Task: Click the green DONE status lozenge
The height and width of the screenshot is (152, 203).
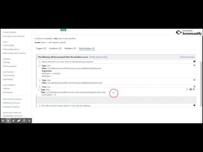Action: click(63, 30)
